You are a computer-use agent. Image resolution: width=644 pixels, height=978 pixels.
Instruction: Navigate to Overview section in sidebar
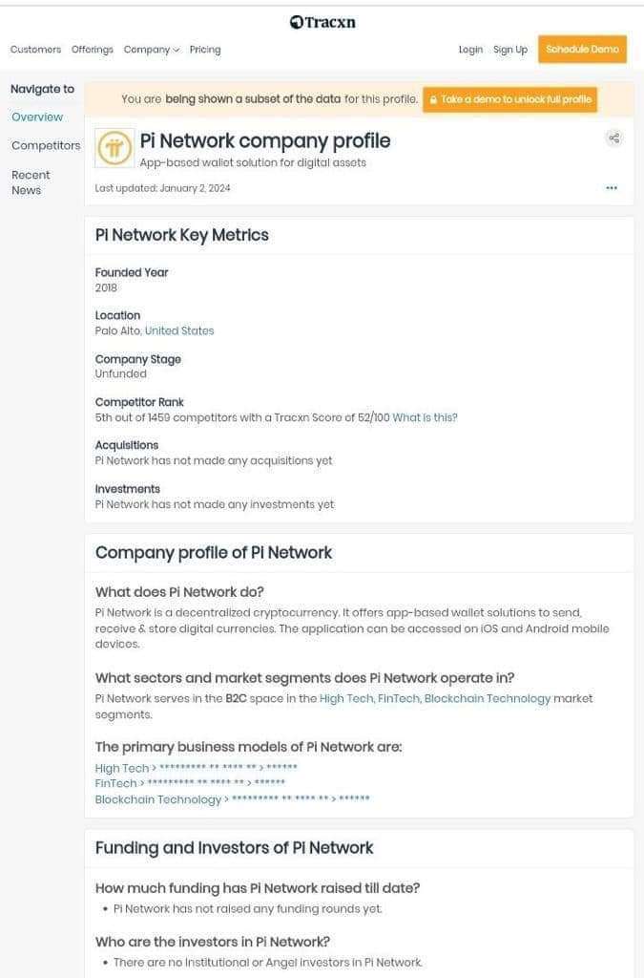pos(37,117)
